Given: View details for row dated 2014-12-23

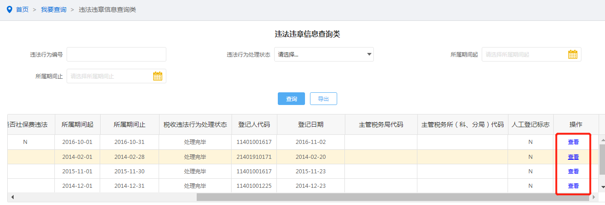Looking at the screenshot, I should point(573,186).
